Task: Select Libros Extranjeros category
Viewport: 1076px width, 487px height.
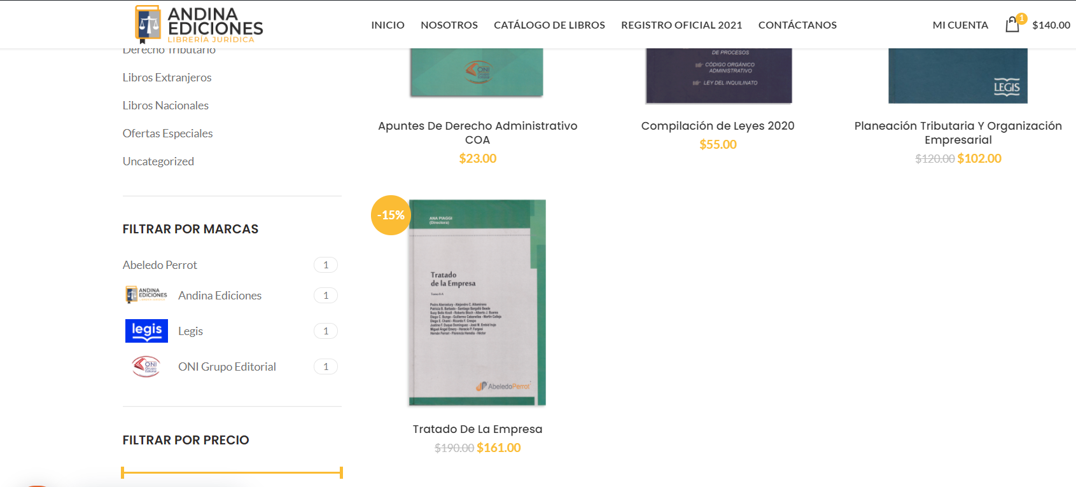Action: pyautogui.click(x=167, y=78)
